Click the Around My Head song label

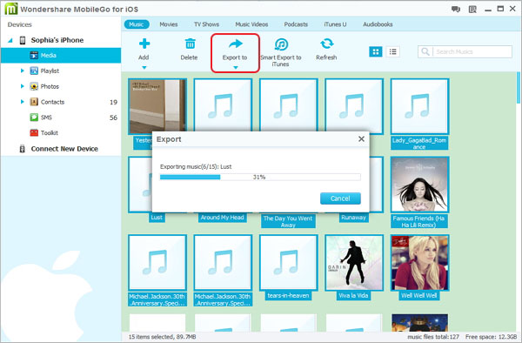(222, 218)
